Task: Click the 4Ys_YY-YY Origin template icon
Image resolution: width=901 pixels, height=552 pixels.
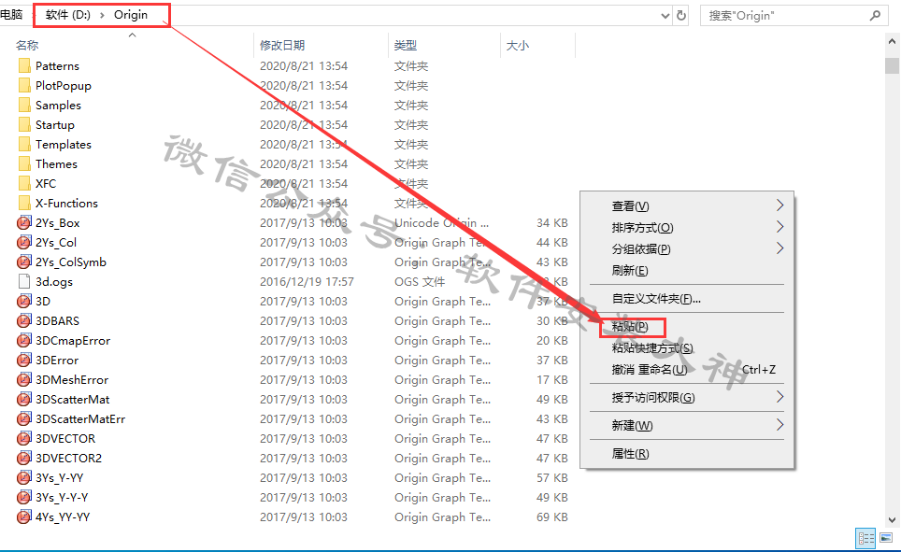Action: tap(24, 517)
